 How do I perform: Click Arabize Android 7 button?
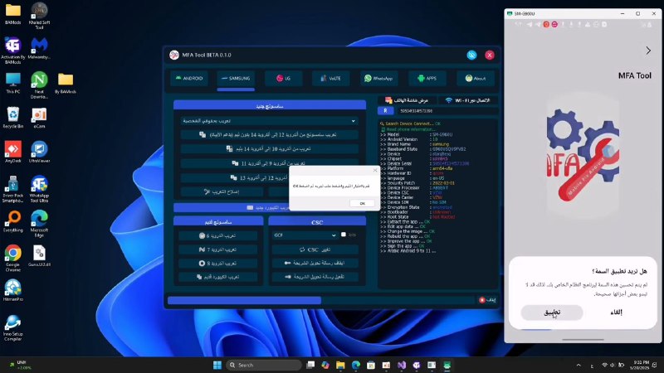[x=217, y=249]
